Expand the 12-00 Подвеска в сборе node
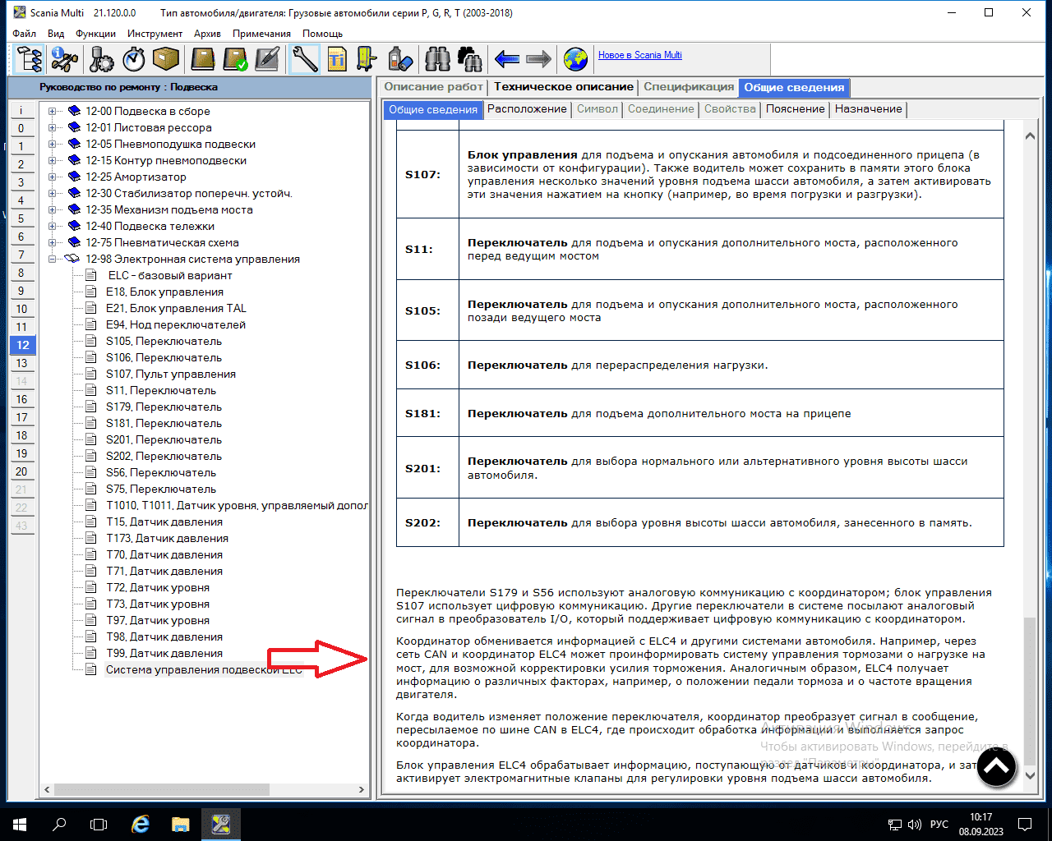Screen dimensions: 1052x841 click(53, 112)
